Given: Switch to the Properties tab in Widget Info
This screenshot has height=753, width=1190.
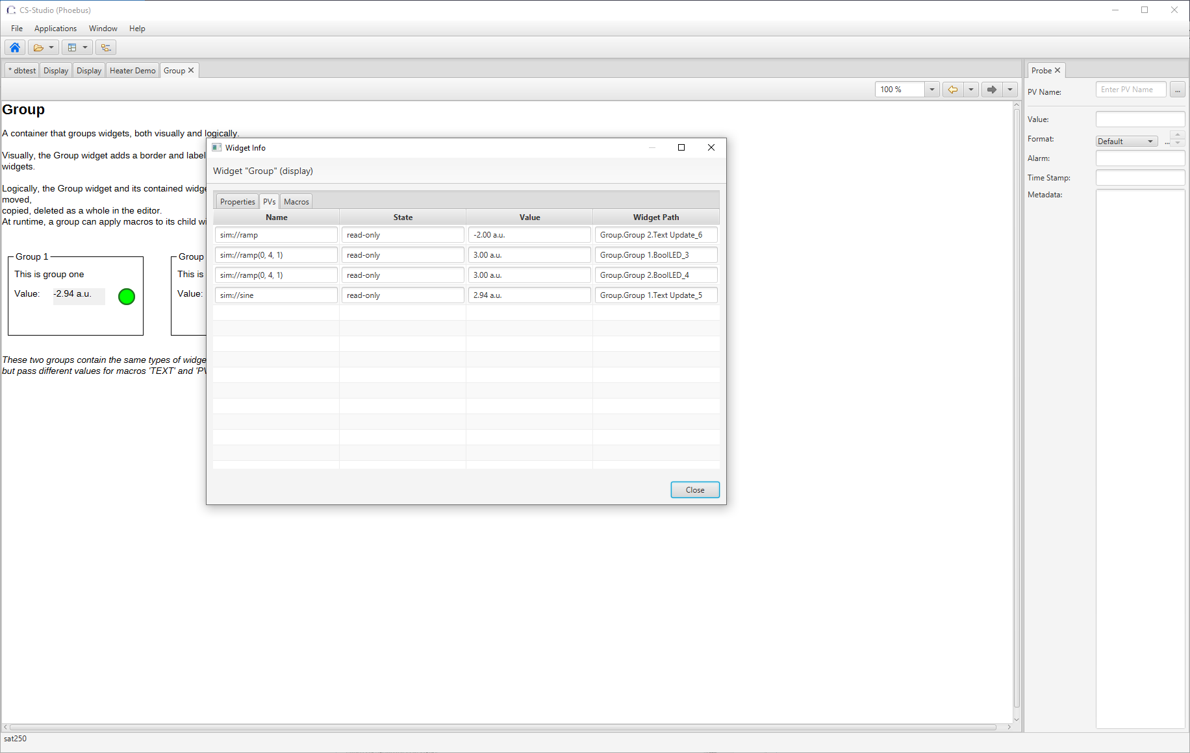Looking at the screenshot, I should coord(236,201).
